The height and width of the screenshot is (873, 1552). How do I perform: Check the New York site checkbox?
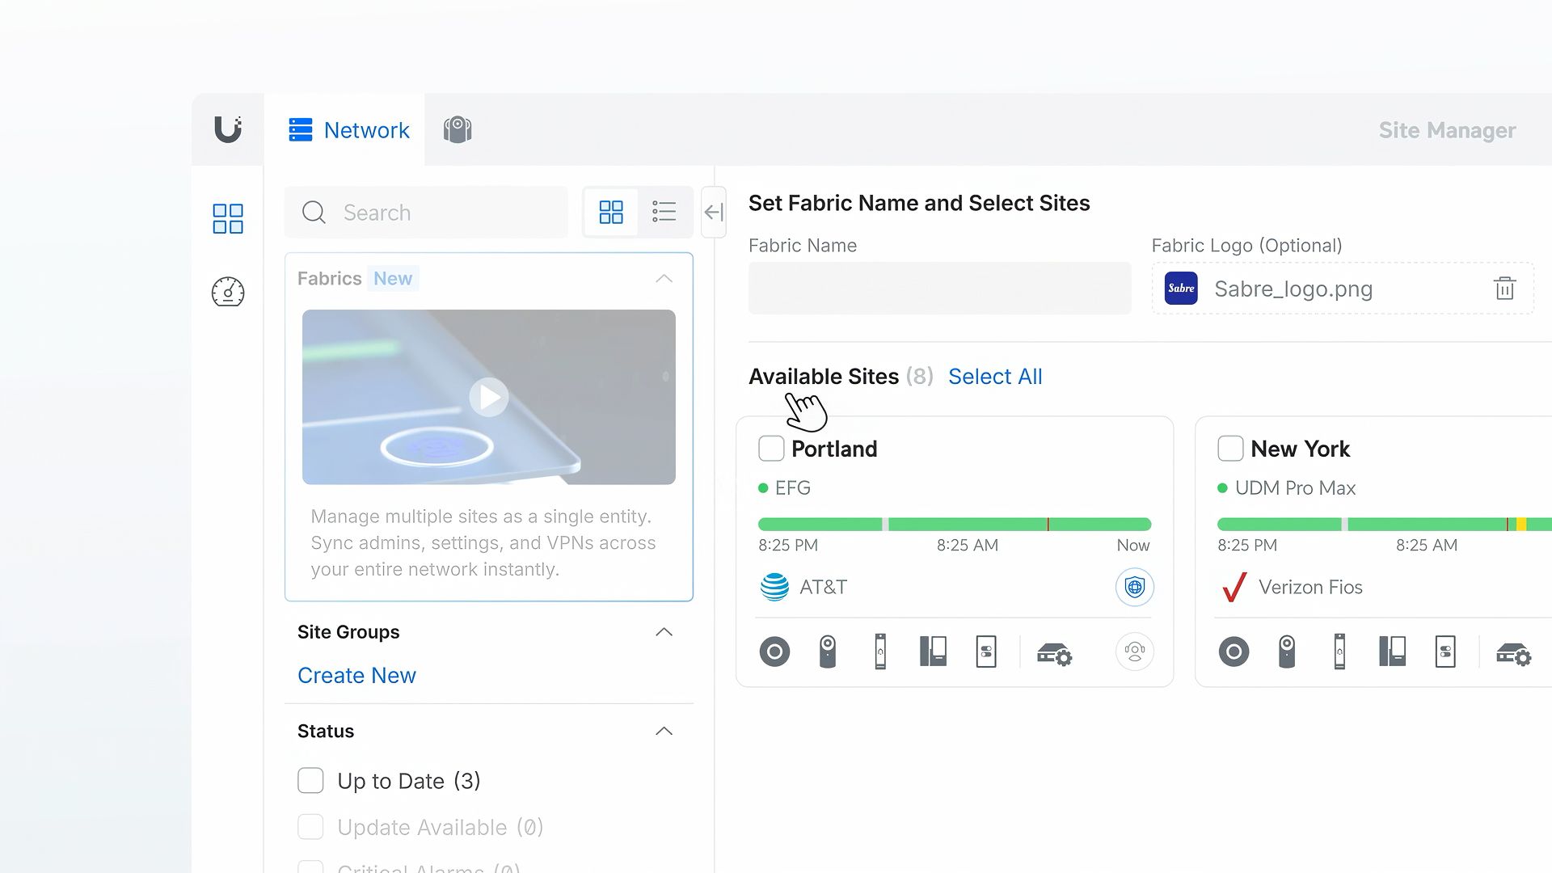click(1229, 448)
